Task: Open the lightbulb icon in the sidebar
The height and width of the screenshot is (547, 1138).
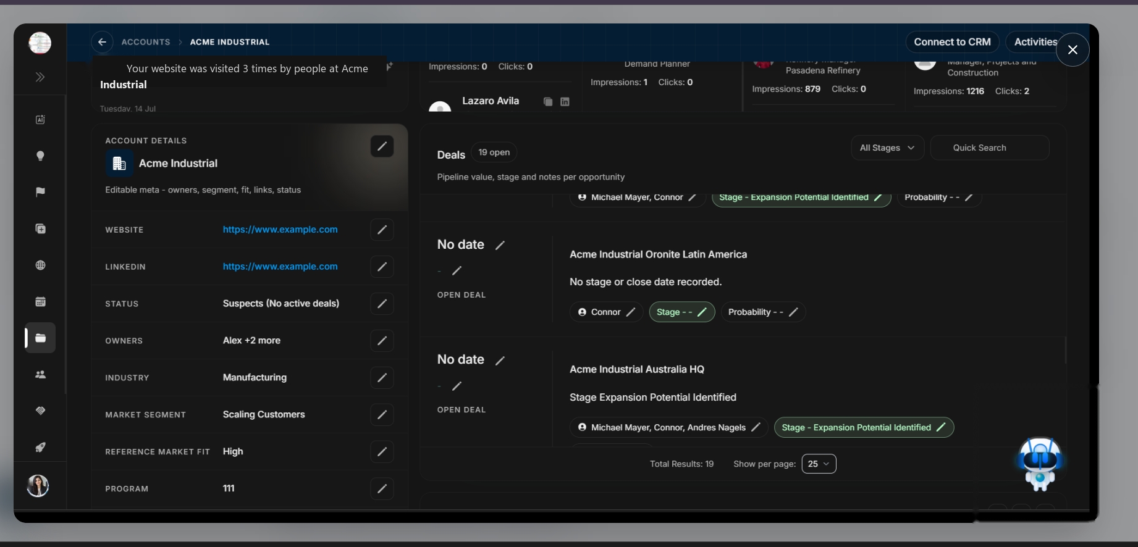Action: point(41,156)
